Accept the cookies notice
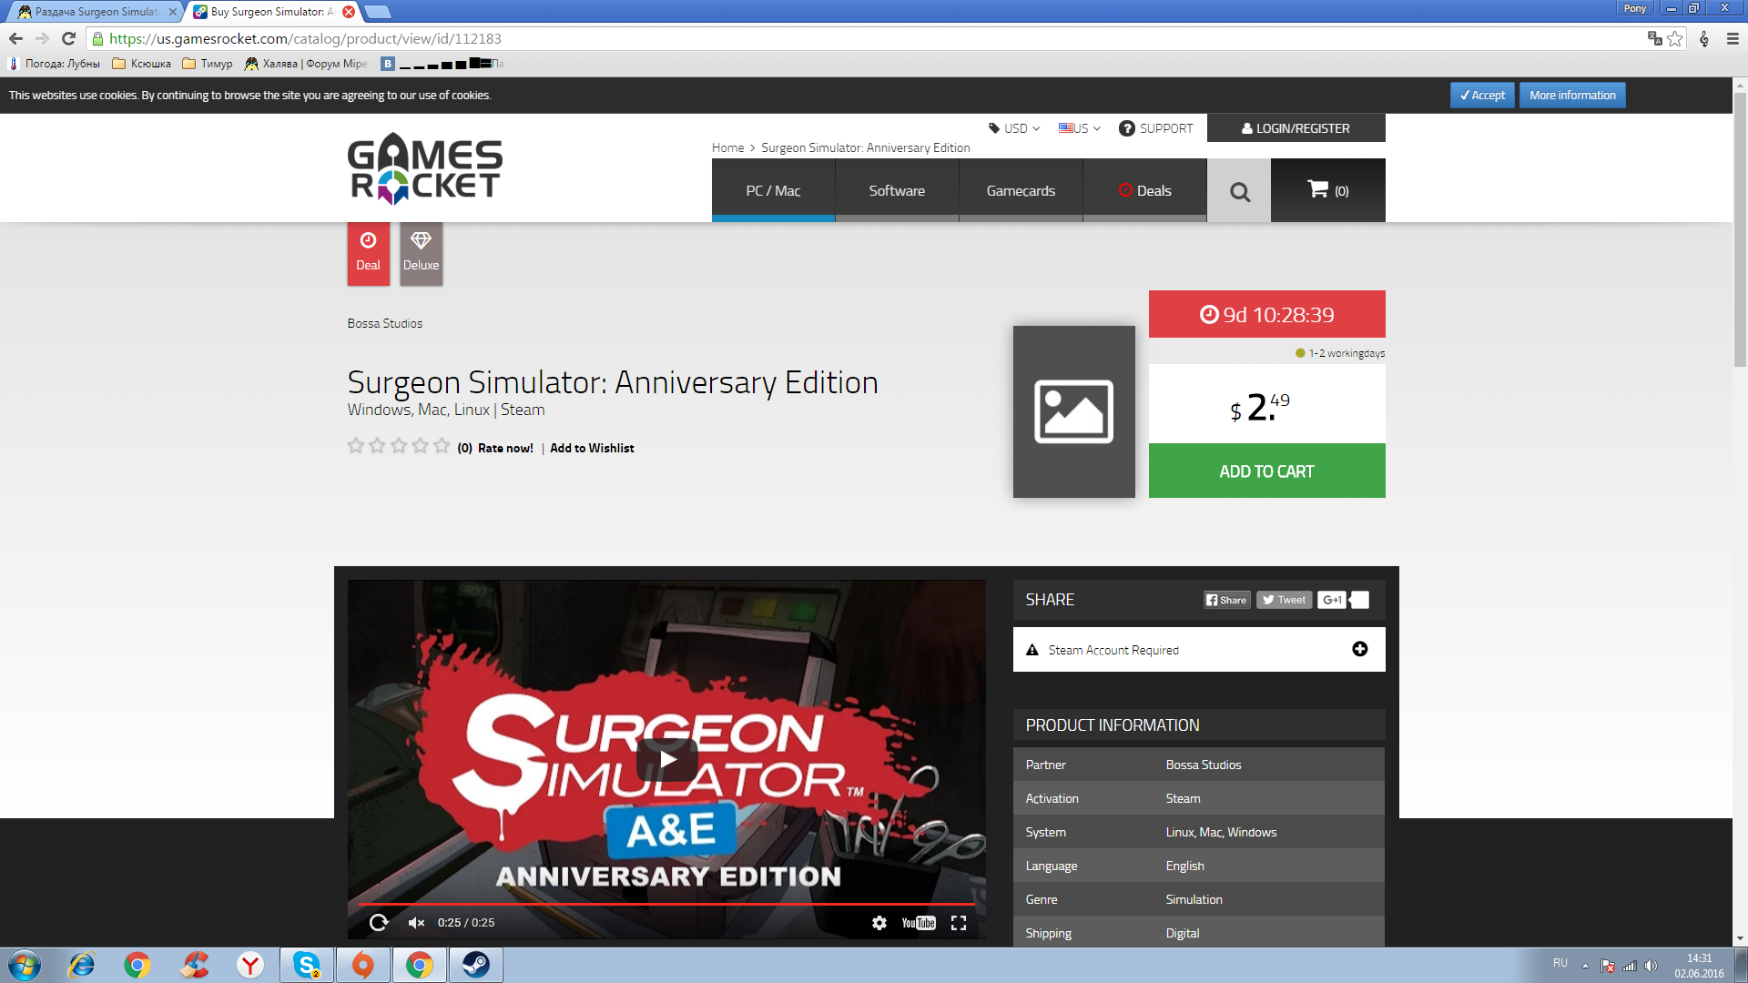Screen dimensions: 1748x983 pyautogui.click(x=1482, y=96)
